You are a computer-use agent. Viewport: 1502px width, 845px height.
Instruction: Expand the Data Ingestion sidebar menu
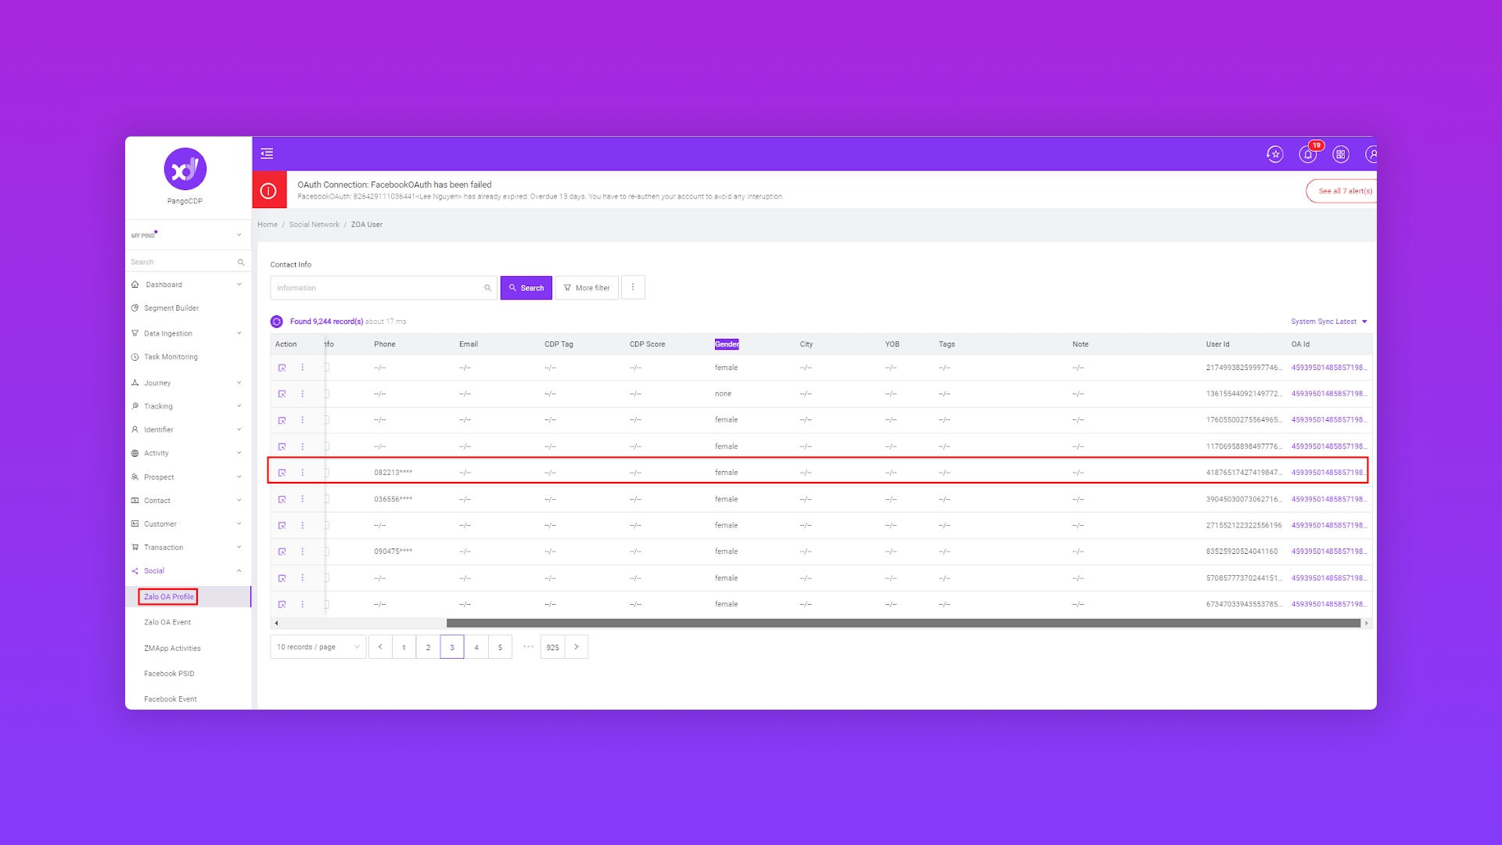(185, 333)
